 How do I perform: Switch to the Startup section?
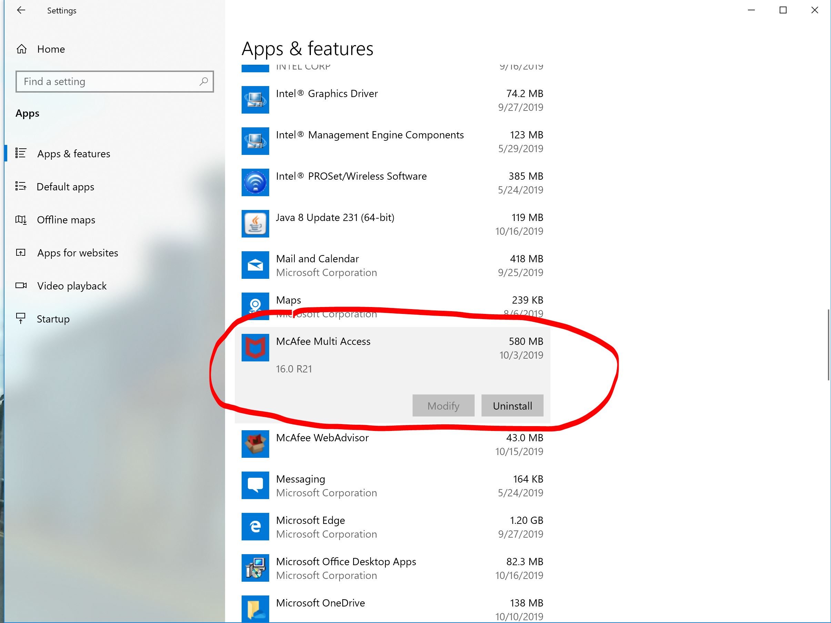pos(53,319)
